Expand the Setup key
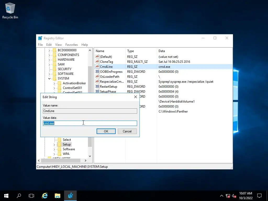Viewport: 268px width, 201px height. tap(54, 144)
